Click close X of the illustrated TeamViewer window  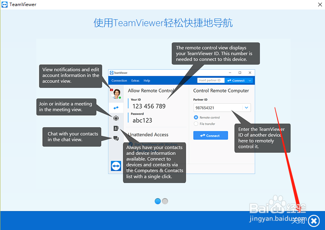pyautogui.click(x=250, y=73)
